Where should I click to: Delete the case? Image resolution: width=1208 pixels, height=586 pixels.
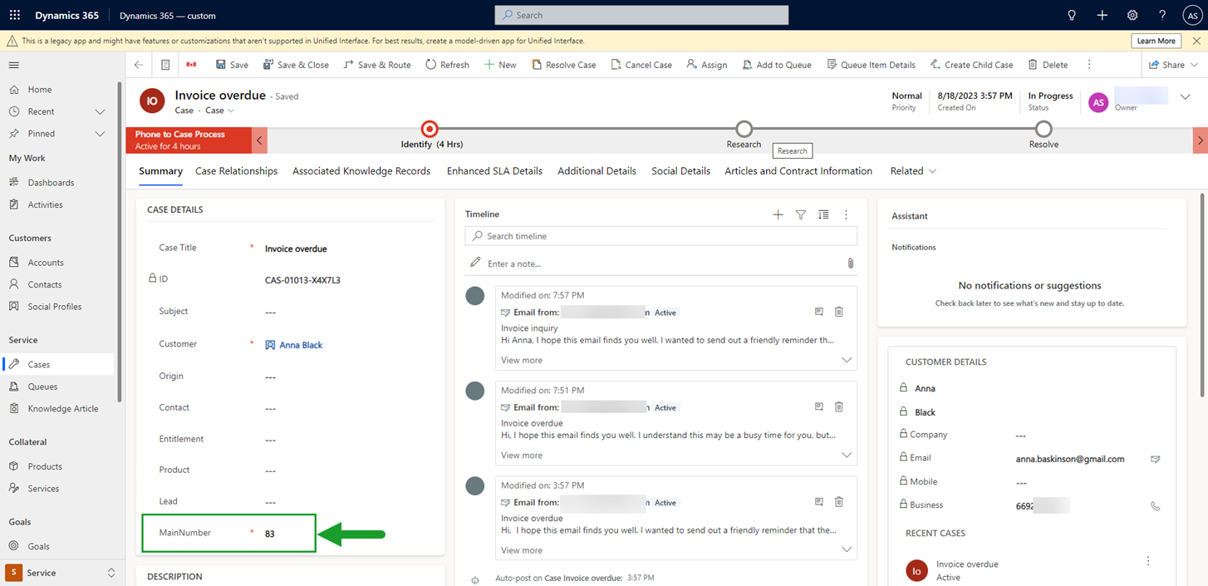1048,65
